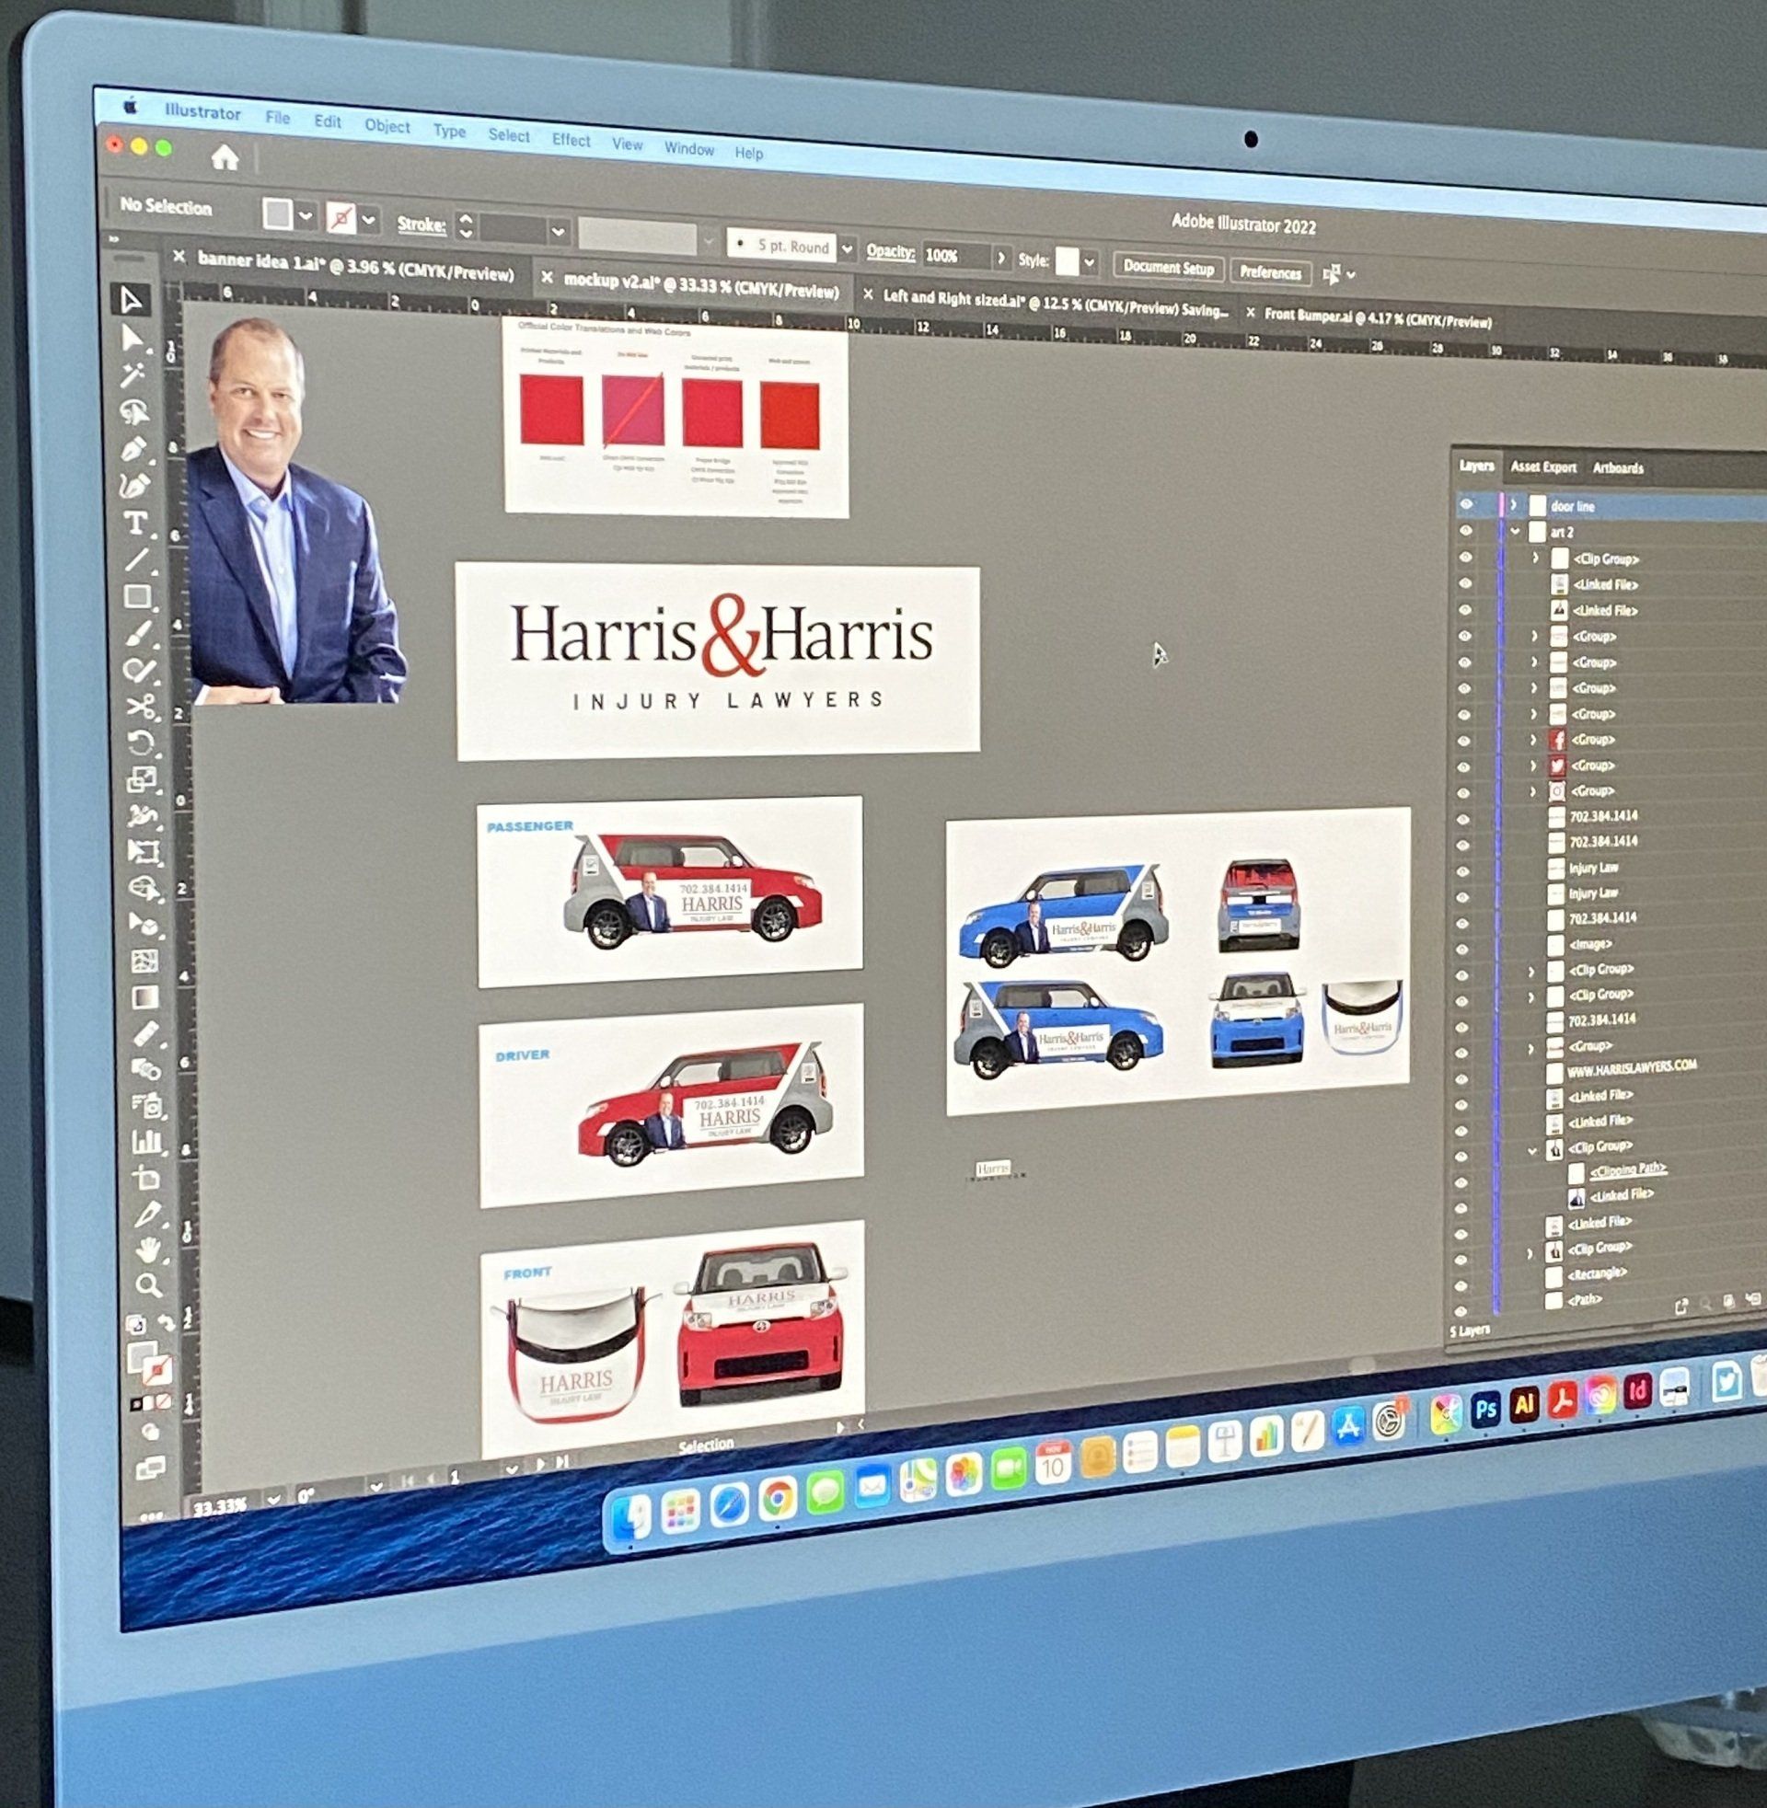1767x1808 pixels.
Task: Click the fill color swatch in control bar
Action: click(277, 214)
